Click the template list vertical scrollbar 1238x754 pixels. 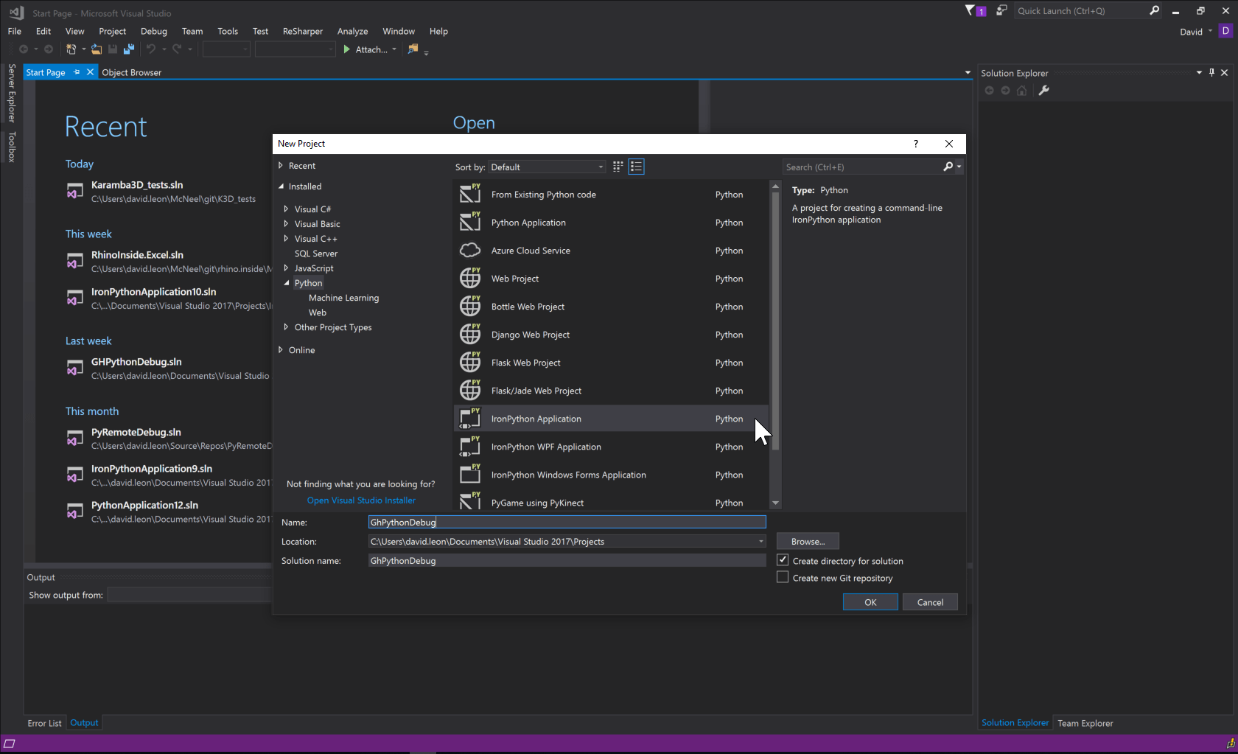[775, 321]
